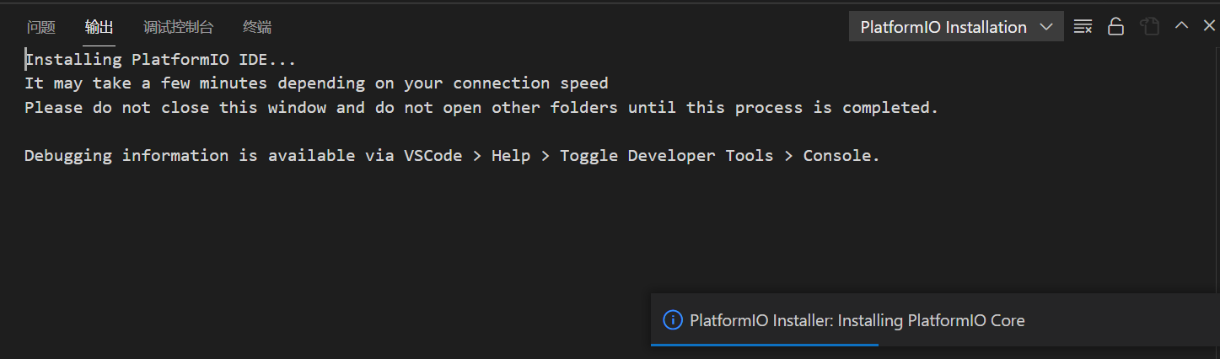The height and width of the screenshot is (359, 1220).
Task: Maximize panel with the up chevron
Action: click(x=1181, y=26)
